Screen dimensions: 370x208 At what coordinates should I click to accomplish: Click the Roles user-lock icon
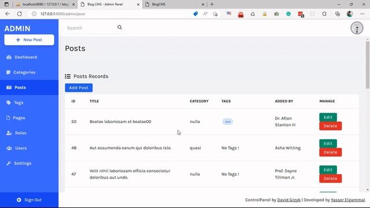pyautogui.click(x=9, y=133)
